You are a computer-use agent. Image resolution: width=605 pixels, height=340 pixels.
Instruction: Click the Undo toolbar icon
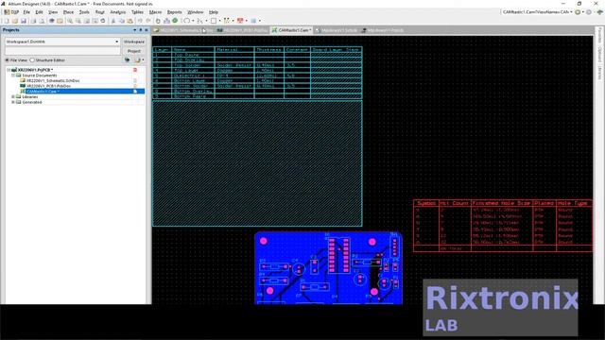point(140,21)
